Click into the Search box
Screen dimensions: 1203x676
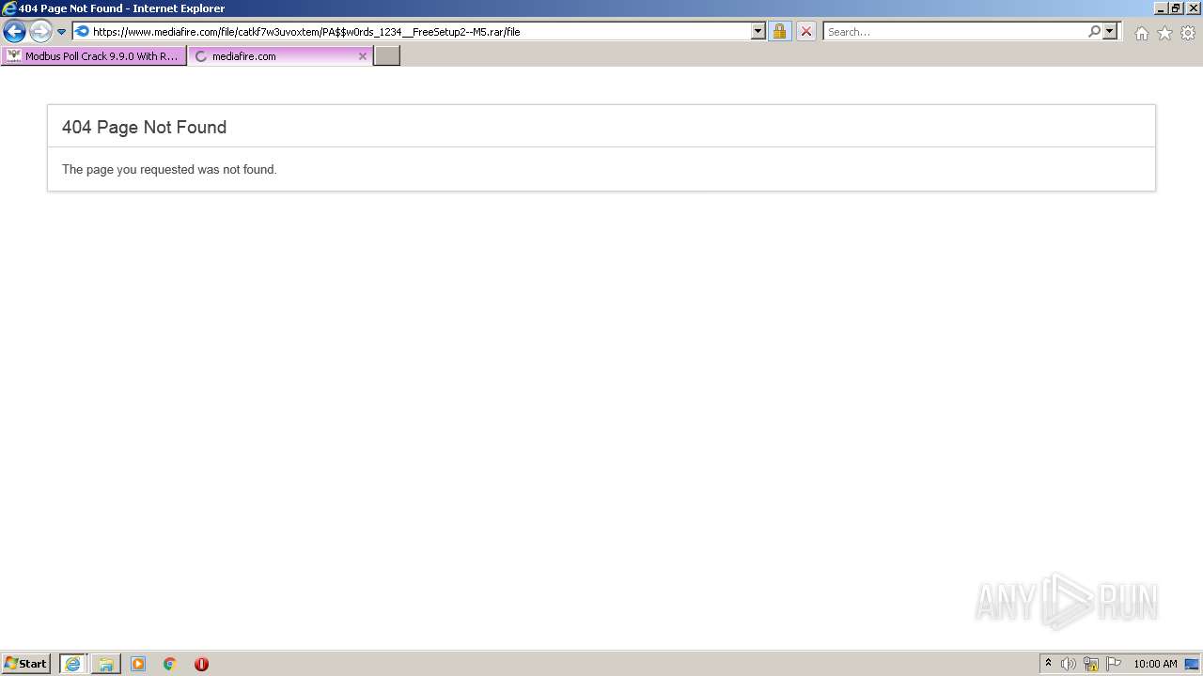coord(955,31)
